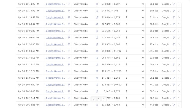Open Cherry Studio external link for 11:05:59 AM row

[x=97, y=78]
